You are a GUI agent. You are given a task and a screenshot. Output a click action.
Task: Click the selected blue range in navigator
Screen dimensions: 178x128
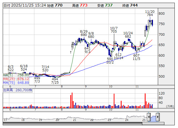click(x=153, y=118)
